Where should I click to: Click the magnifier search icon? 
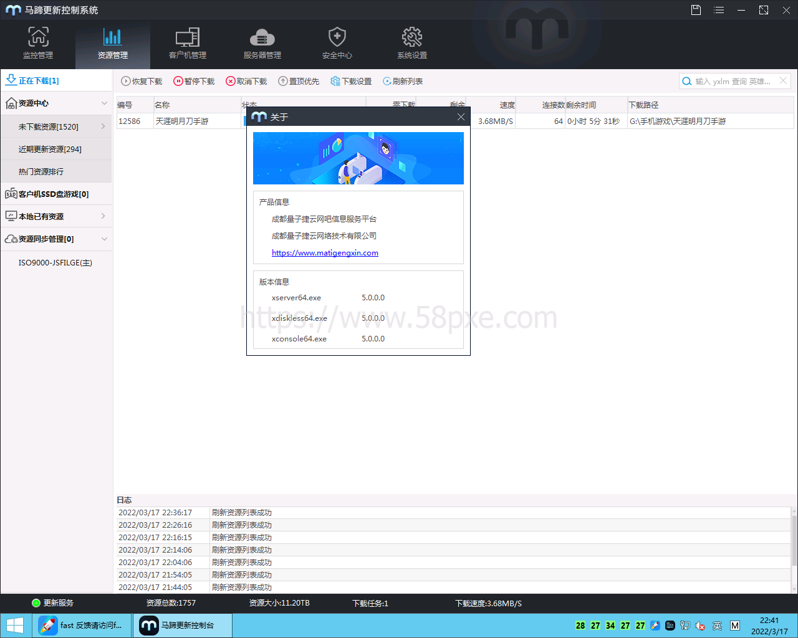tap(686, 81)
